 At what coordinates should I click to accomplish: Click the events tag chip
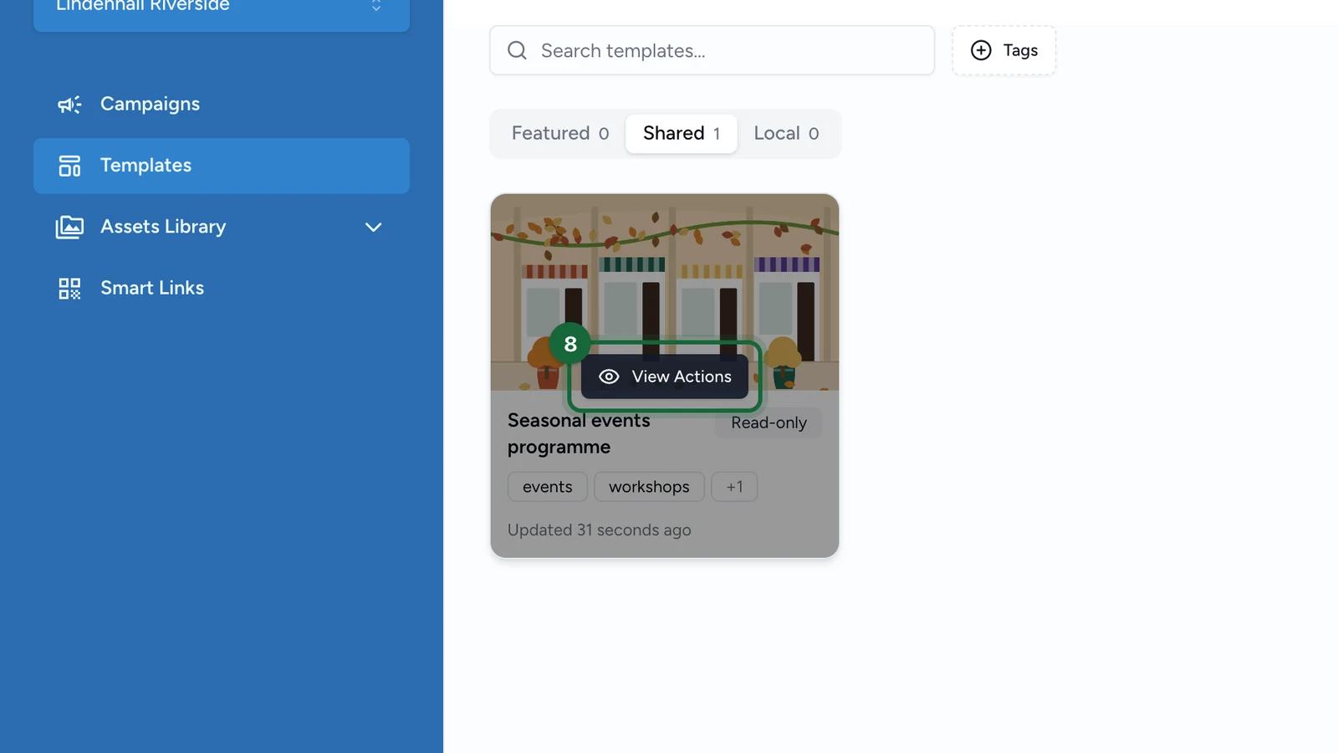pos(548,487)
